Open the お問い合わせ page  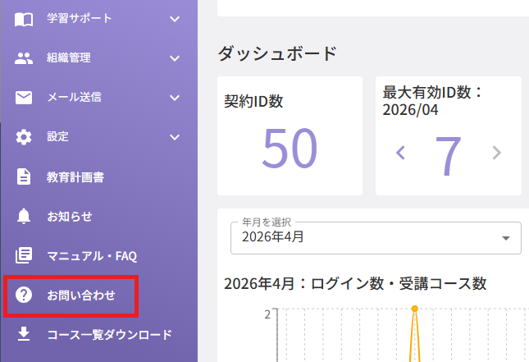81,296
